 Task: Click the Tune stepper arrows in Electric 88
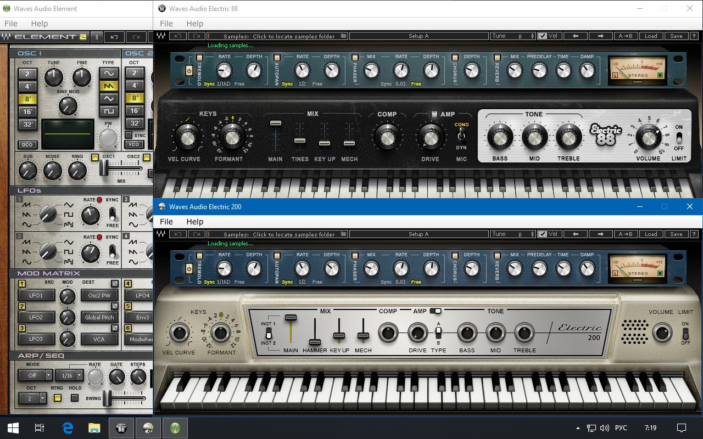[532, 36]
